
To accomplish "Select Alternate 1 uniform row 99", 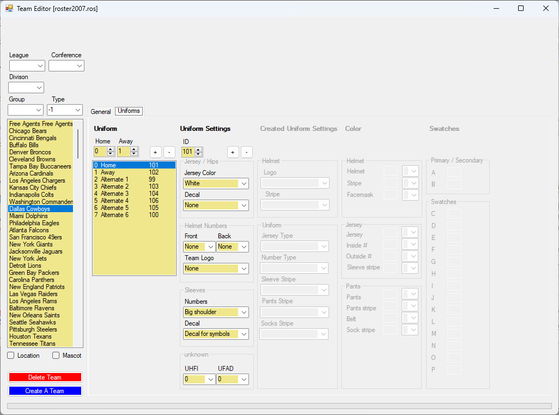I will [134, 179].
